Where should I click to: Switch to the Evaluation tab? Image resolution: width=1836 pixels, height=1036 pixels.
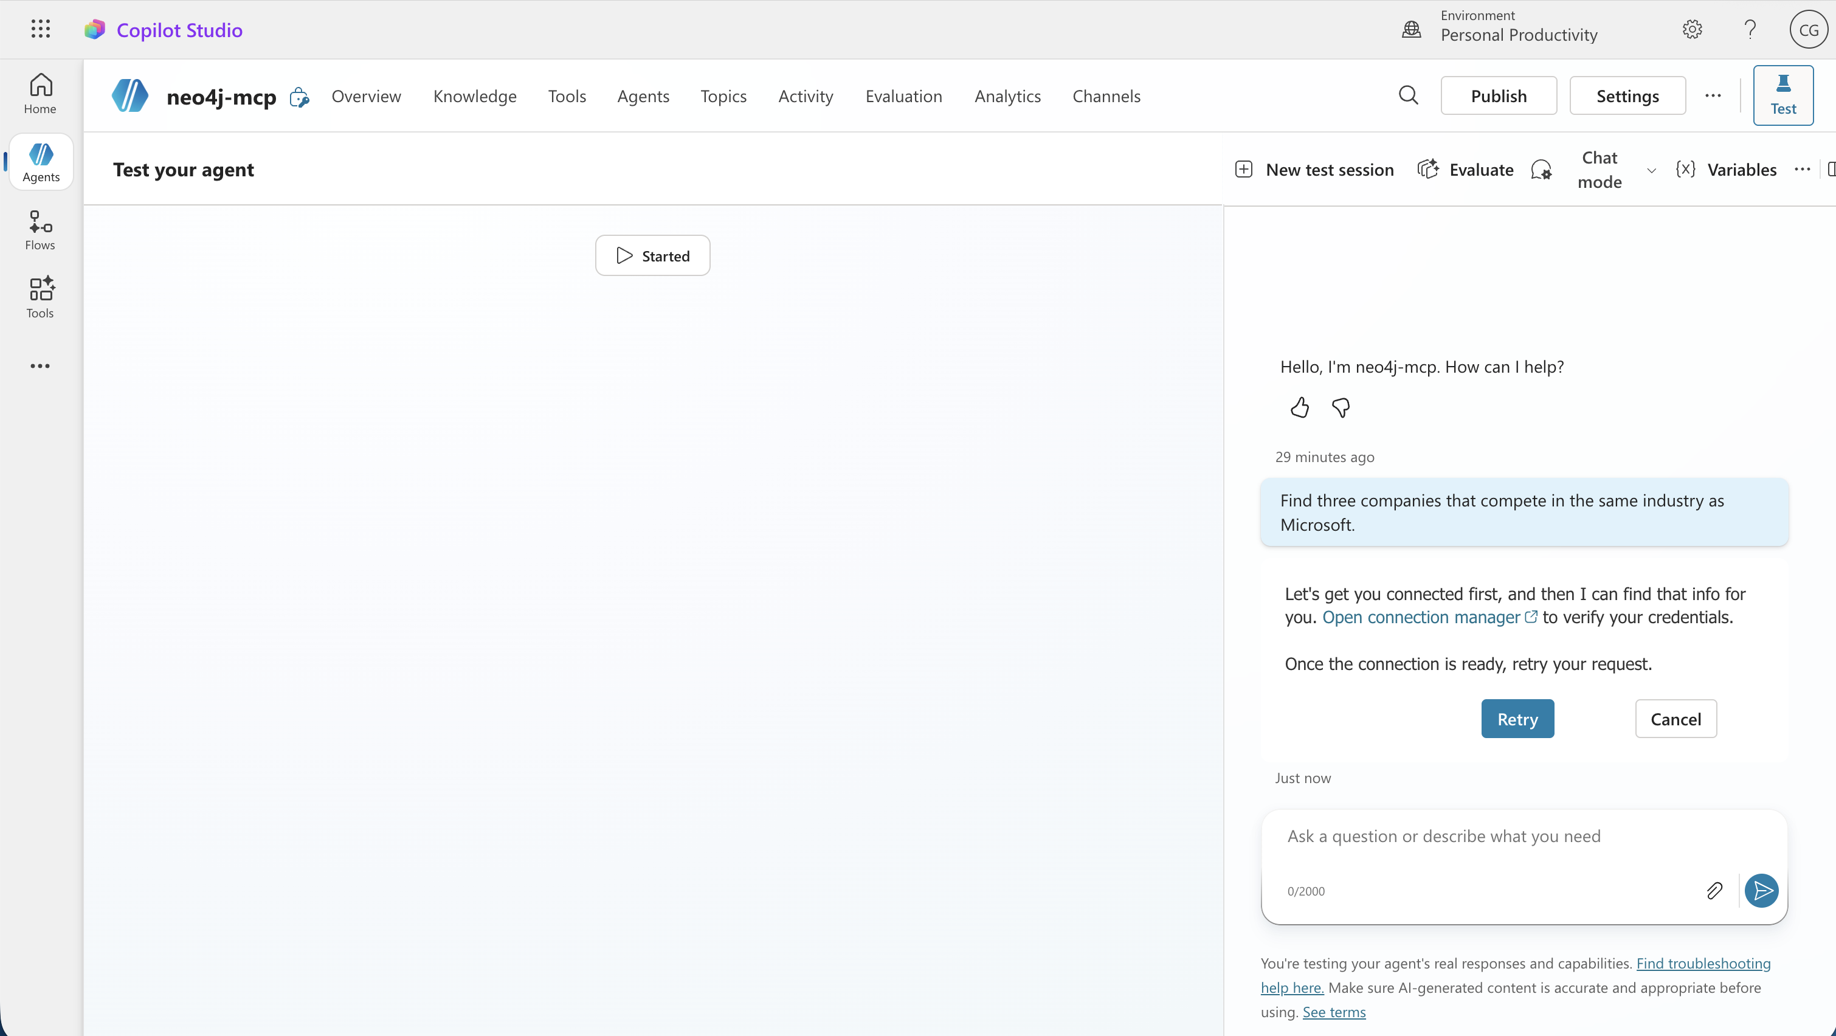[904, 96]
